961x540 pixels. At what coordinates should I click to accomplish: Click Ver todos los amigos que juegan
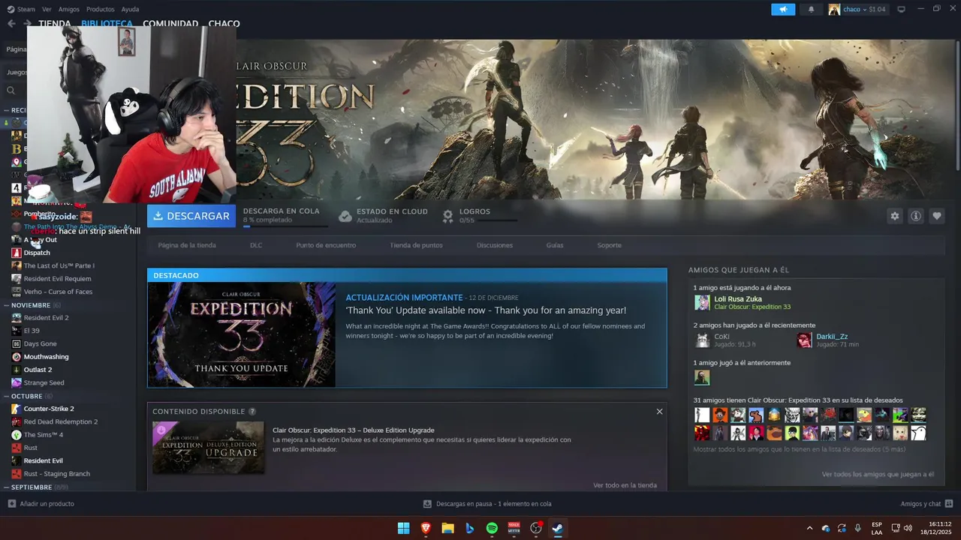pos(878,474)
